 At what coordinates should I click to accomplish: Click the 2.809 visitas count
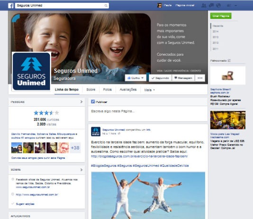point(46,124)
